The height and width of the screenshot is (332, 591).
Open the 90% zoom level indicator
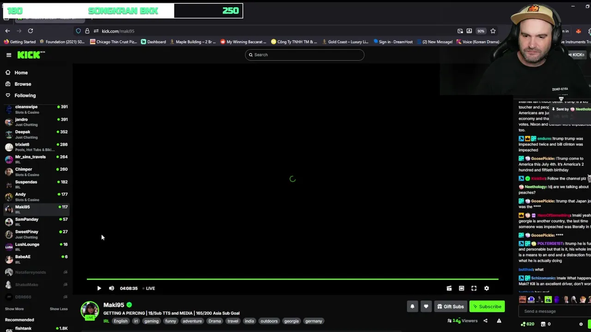[481, 31]
